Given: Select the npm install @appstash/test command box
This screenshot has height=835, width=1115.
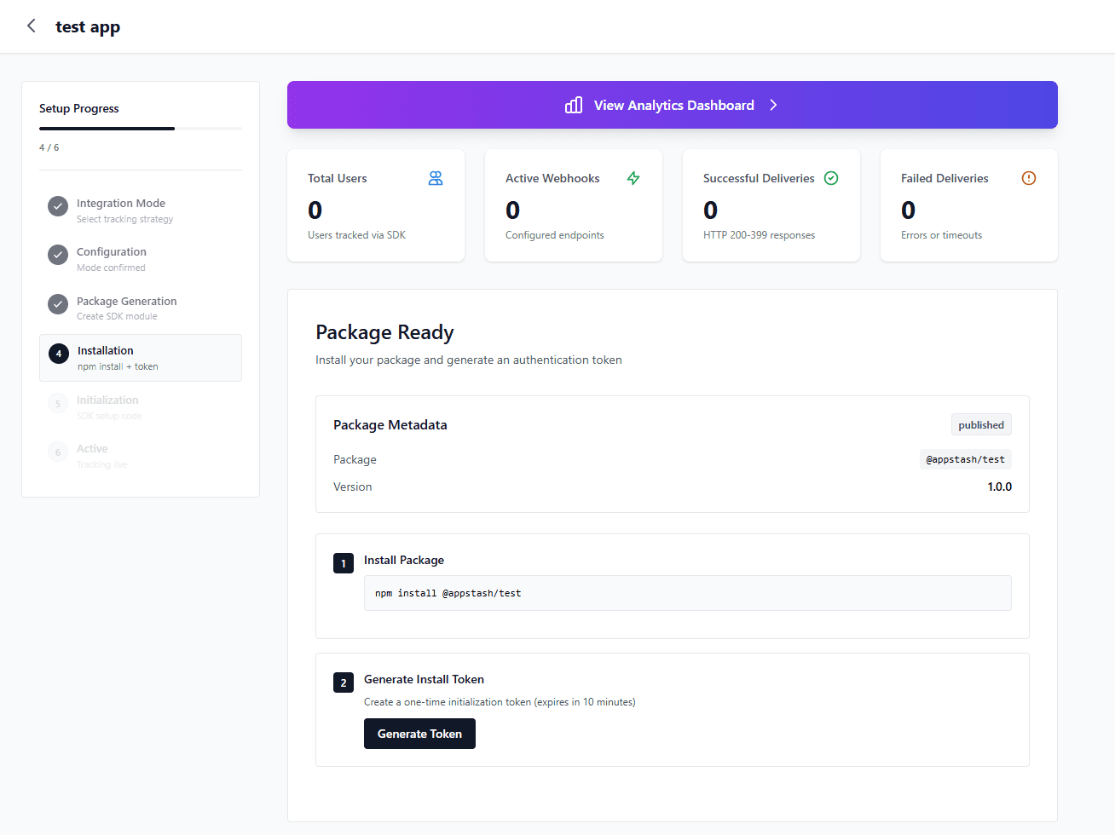Looking at the screenshot, I should 688,592.
